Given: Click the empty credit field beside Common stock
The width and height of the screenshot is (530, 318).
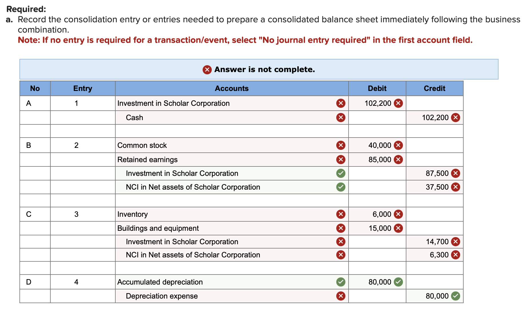Looking at the screenshot, I should click(434, 145).
